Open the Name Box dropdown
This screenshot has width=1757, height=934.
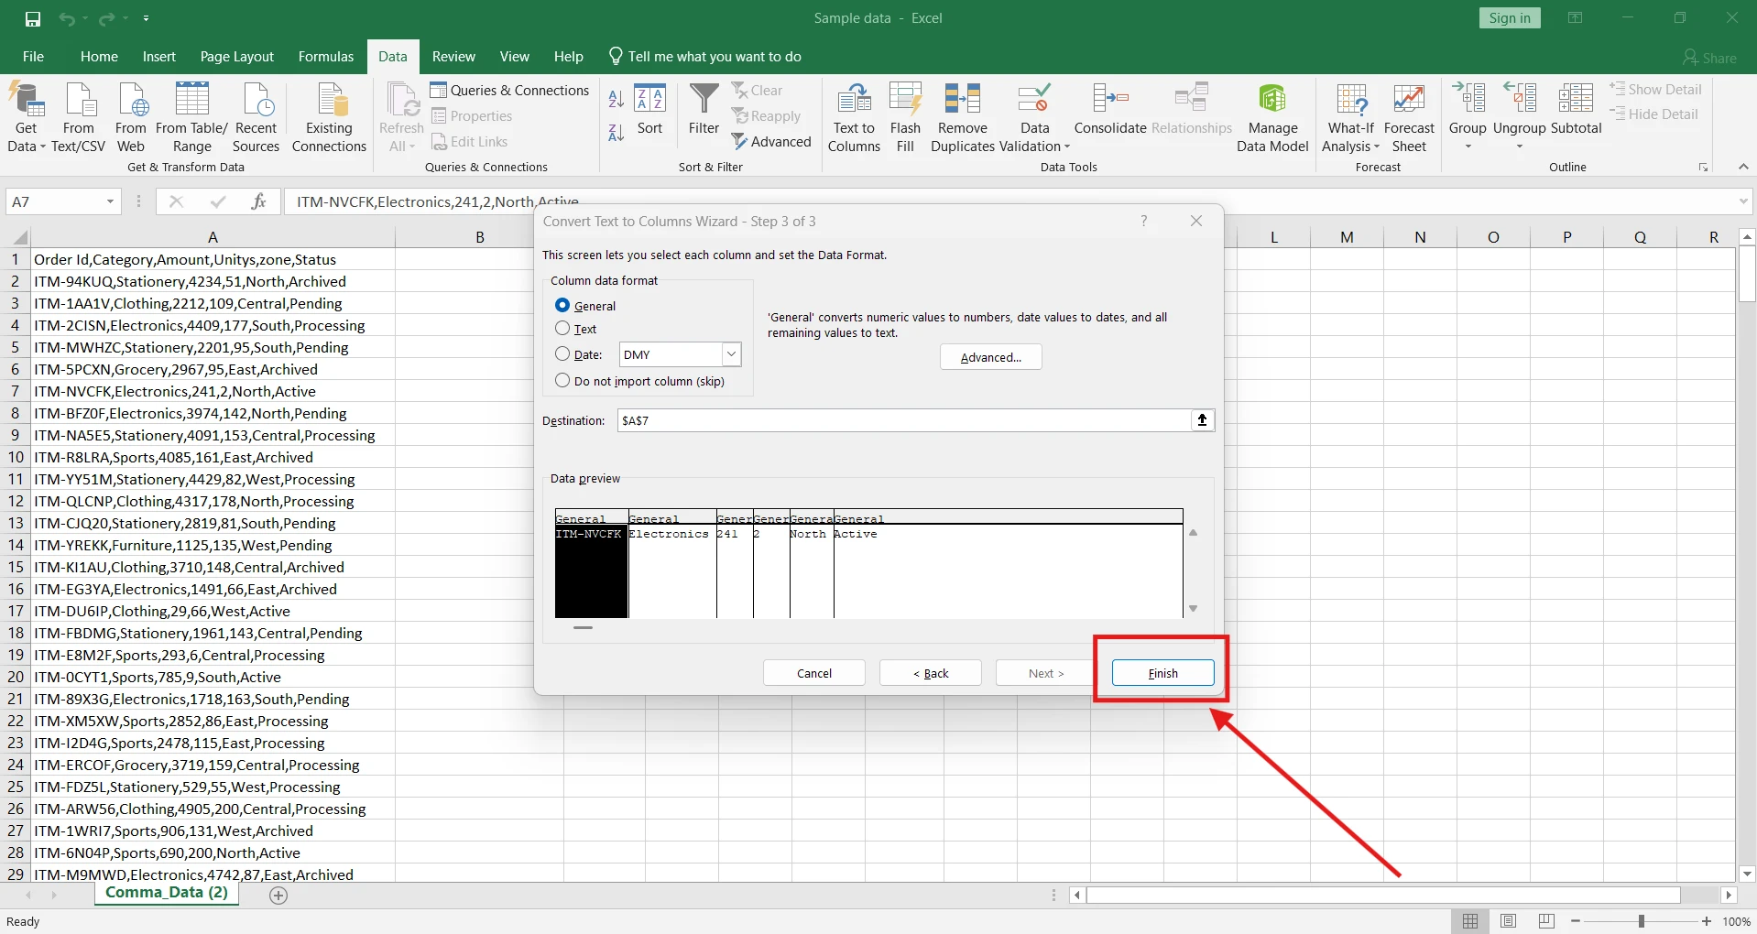point(110,201)
